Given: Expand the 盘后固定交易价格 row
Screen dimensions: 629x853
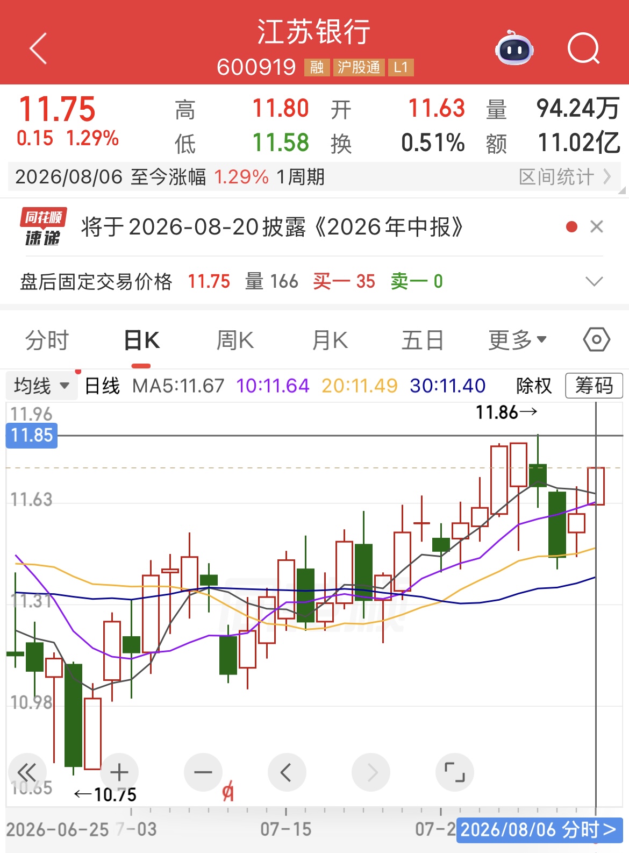Looking at the screenshot, I should [594, 281].
